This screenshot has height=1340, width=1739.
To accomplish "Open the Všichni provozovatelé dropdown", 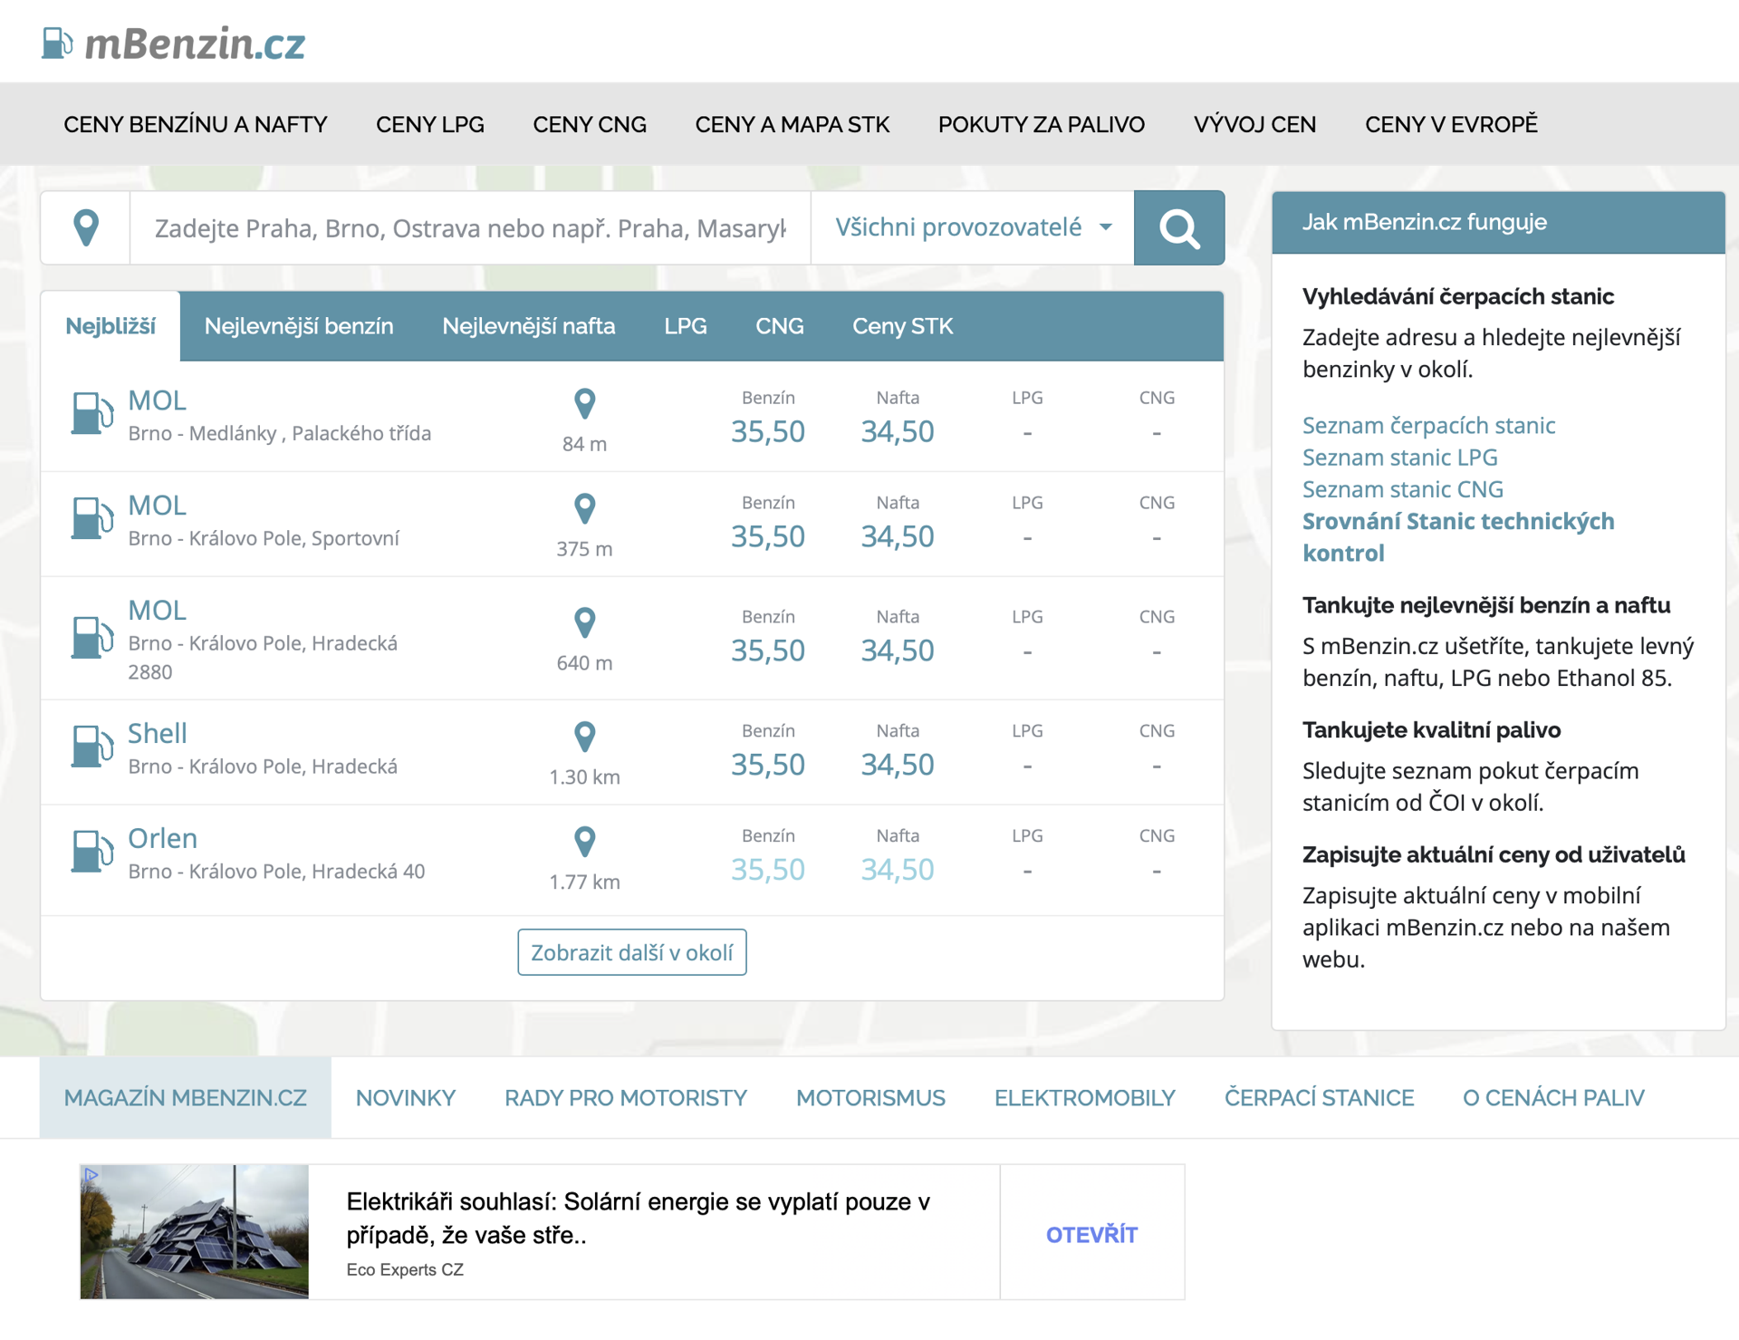I will click(972, 227).
